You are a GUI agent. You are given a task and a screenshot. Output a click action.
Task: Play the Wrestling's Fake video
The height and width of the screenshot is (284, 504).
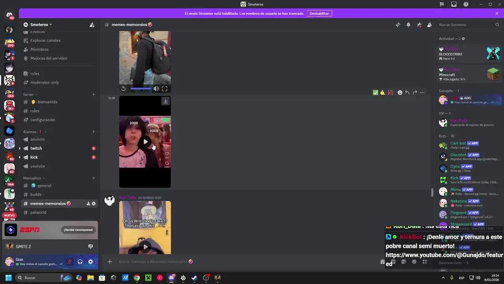145,247
